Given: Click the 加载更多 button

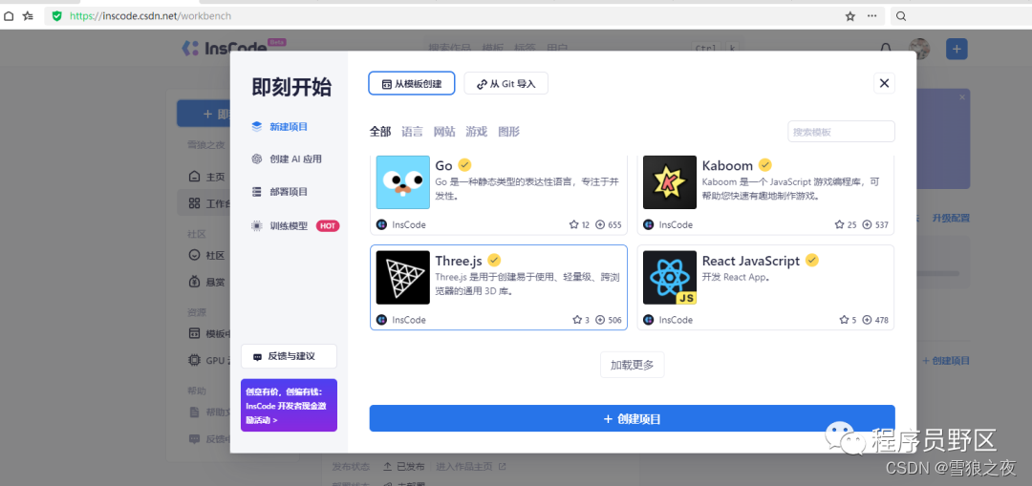Looking at the screenshot, I should (632, 365).
